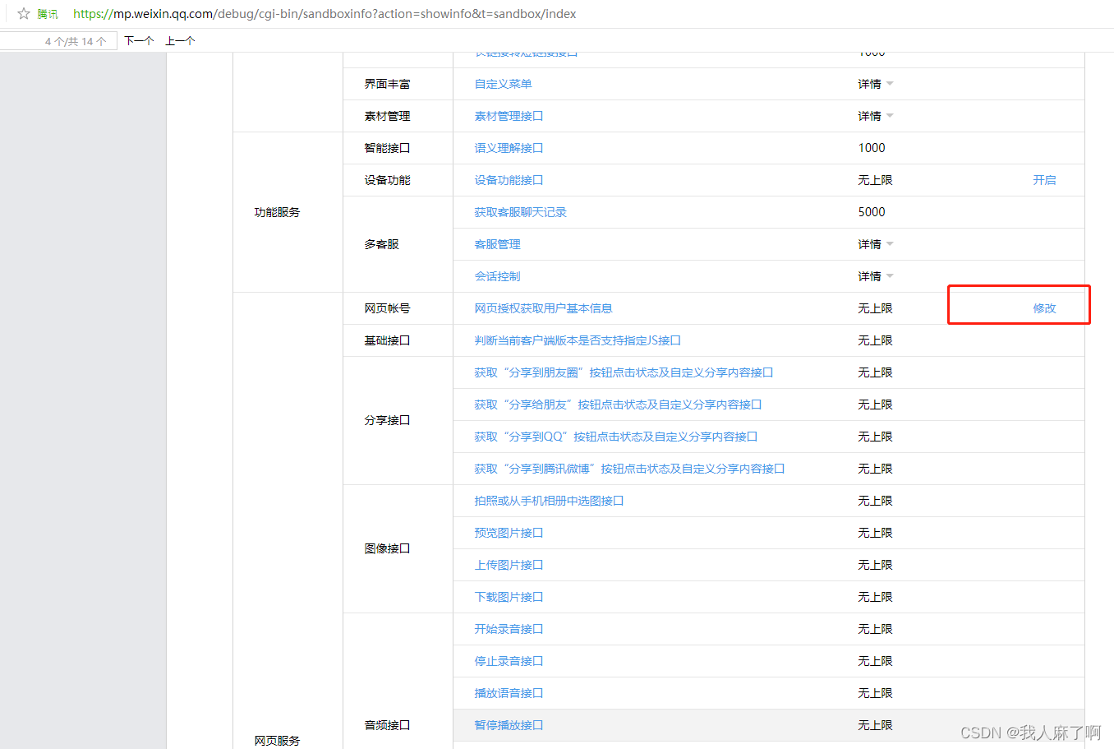Click 修改 for 网页授权获取用户基本信息
The width and height of the screenshot is (1114, 749).
tap(1044, 308)
